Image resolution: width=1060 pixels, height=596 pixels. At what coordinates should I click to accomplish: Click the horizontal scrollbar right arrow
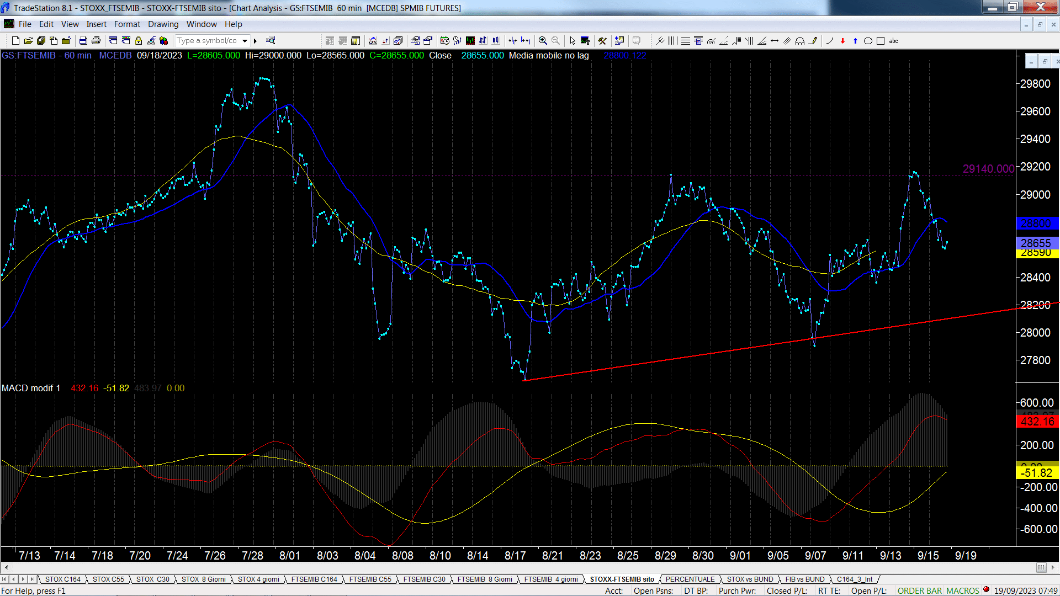tap(1052, 567)
